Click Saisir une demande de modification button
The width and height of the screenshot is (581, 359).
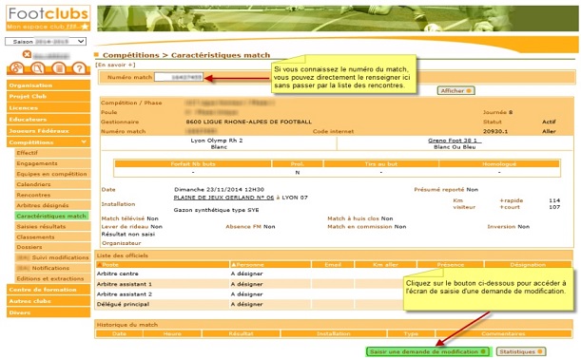click(x=428, y=351)
